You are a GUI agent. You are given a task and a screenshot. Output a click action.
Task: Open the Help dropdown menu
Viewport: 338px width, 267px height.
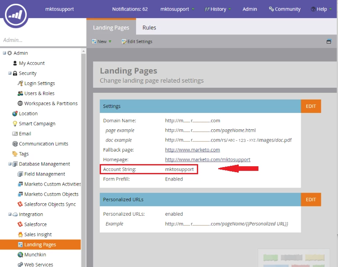(321, 9)
